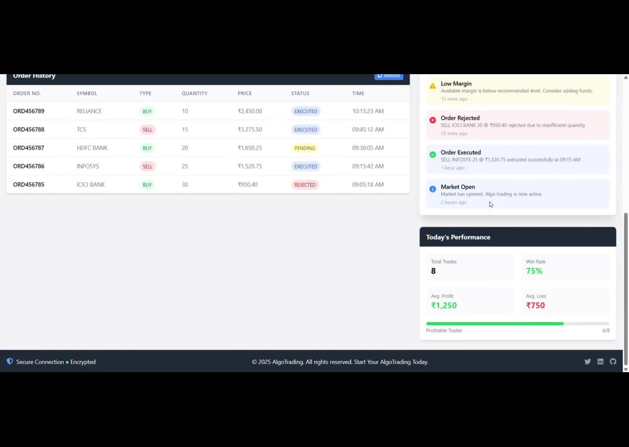Click the QUANTITY column header
Screen dimensions: 629x447
194,94
